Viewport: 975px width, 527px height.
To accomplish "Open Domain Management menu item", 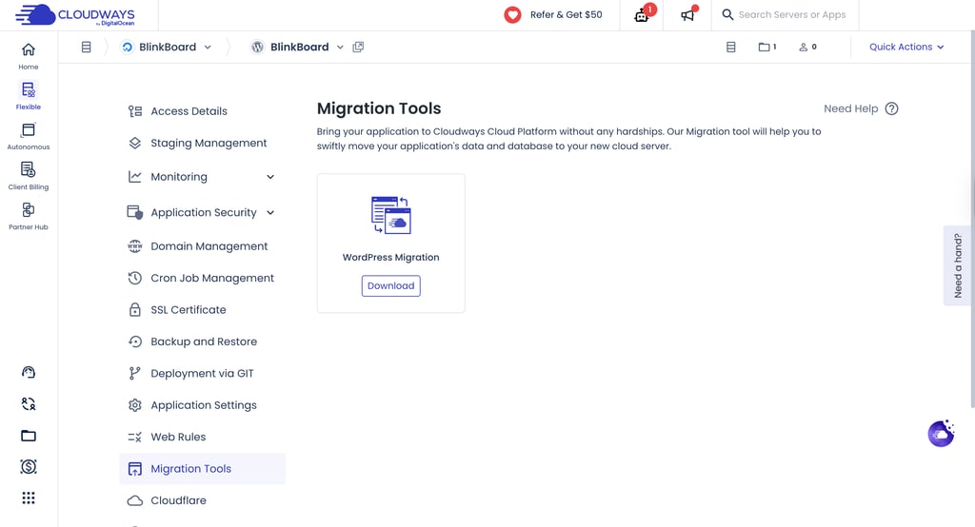I will click(x=202, y=246).
